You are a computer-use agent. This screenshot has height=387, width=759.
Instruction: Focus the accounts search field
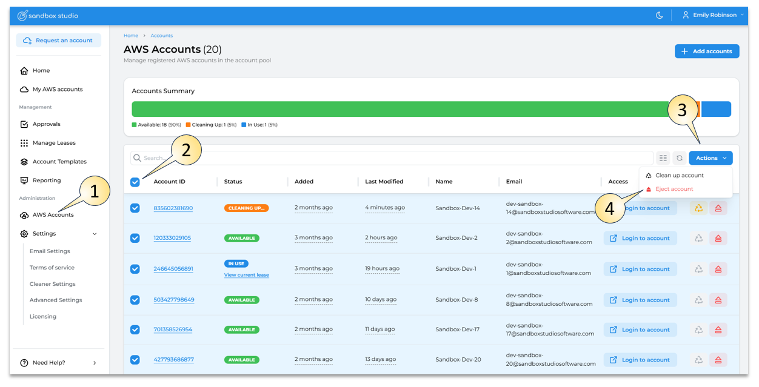[392, 158]
